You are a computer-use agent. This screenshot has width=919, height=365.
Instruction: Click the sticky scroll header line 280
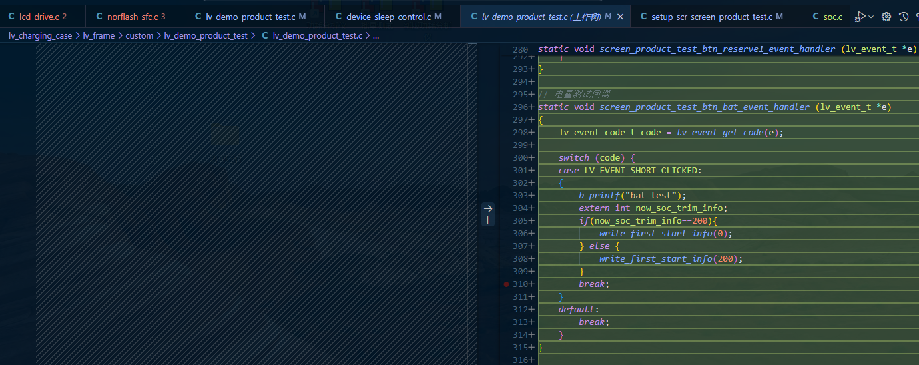click(x=708, y=49)
